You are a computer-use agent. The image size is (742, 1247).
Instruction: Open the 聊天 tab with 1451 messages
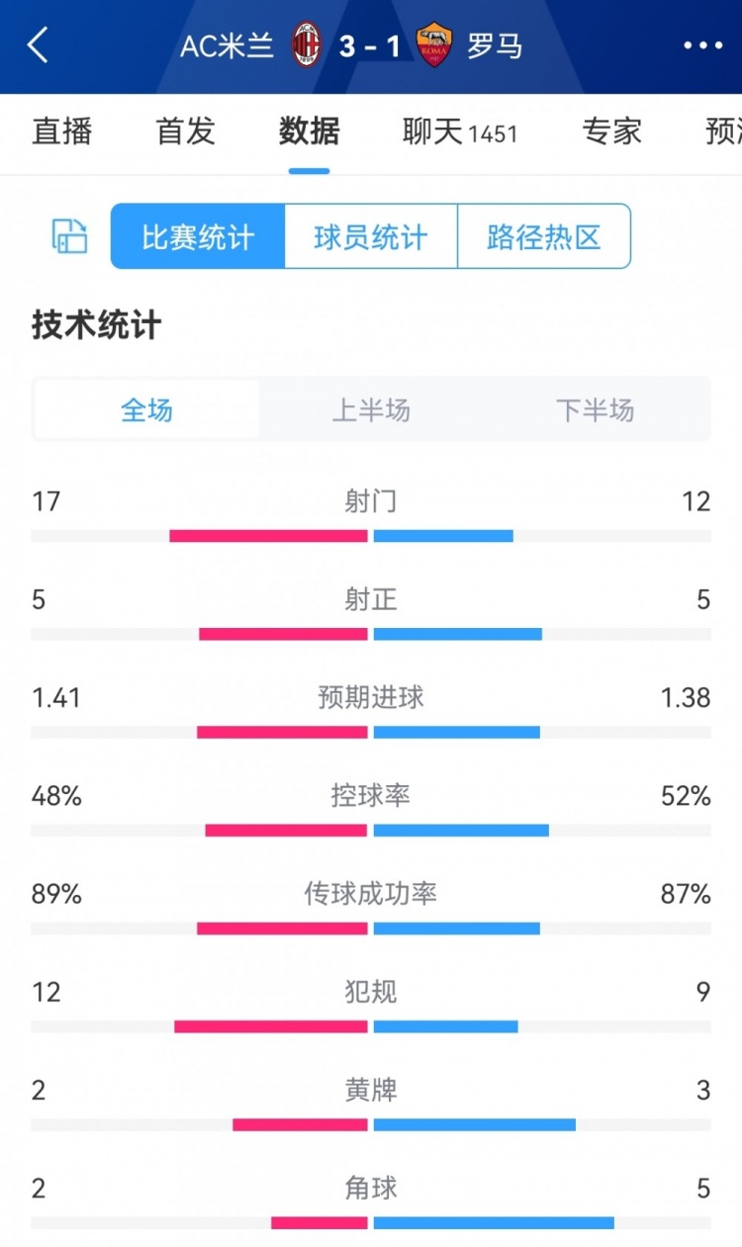[458, 134]
